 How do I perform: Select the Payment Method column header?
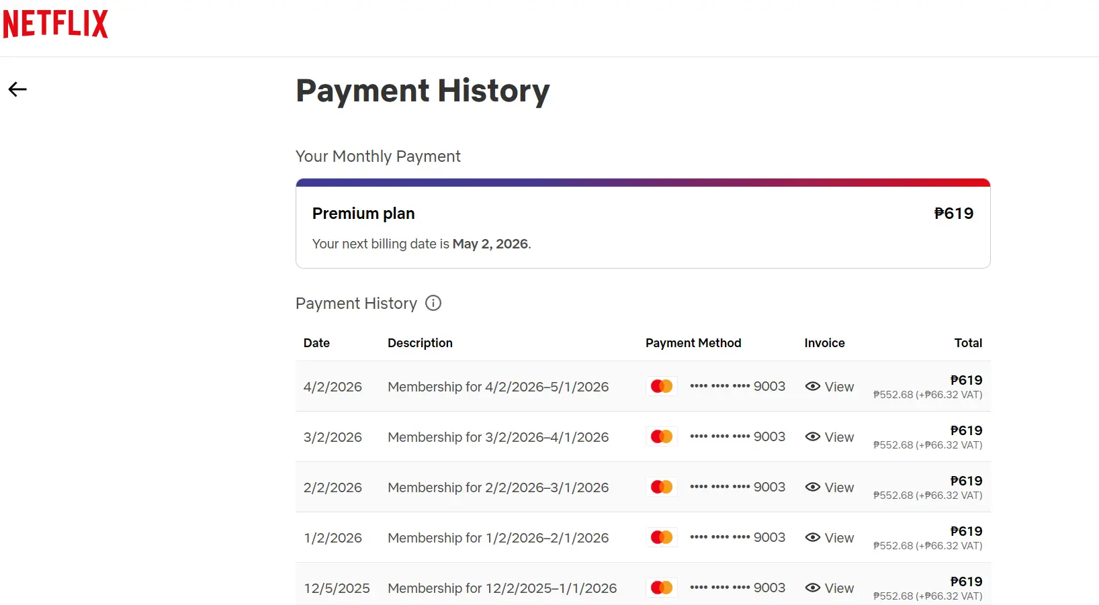click(x=693, y=343)
